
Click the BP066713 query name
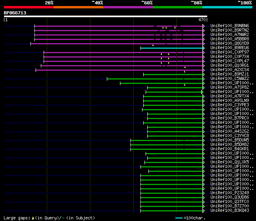click(x=15, y=13)
